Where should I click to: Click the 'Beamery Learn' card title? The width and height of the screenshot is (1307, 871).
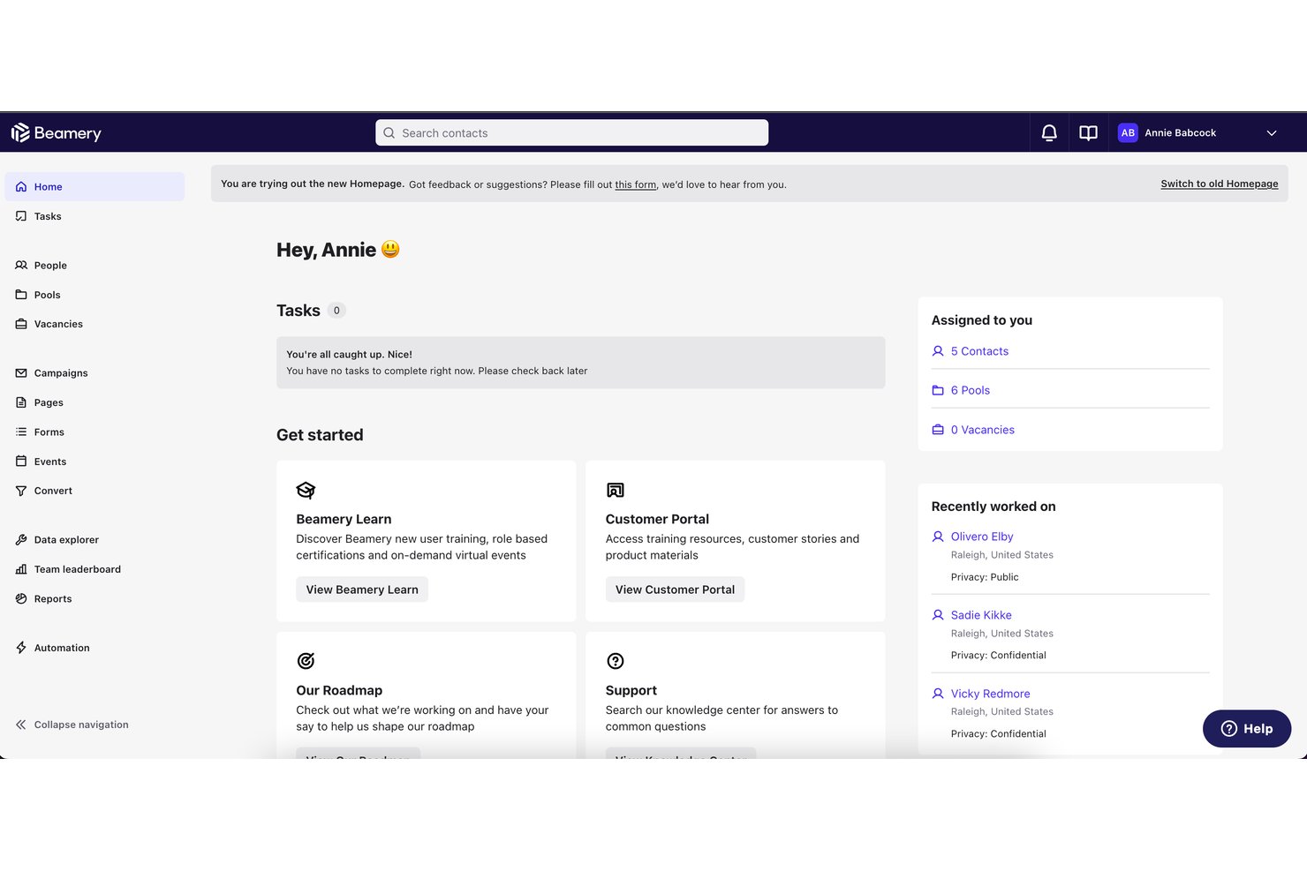tap(344, 520)
